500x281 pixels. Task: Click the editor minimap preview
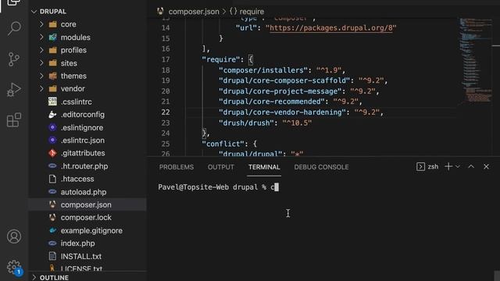476,61
